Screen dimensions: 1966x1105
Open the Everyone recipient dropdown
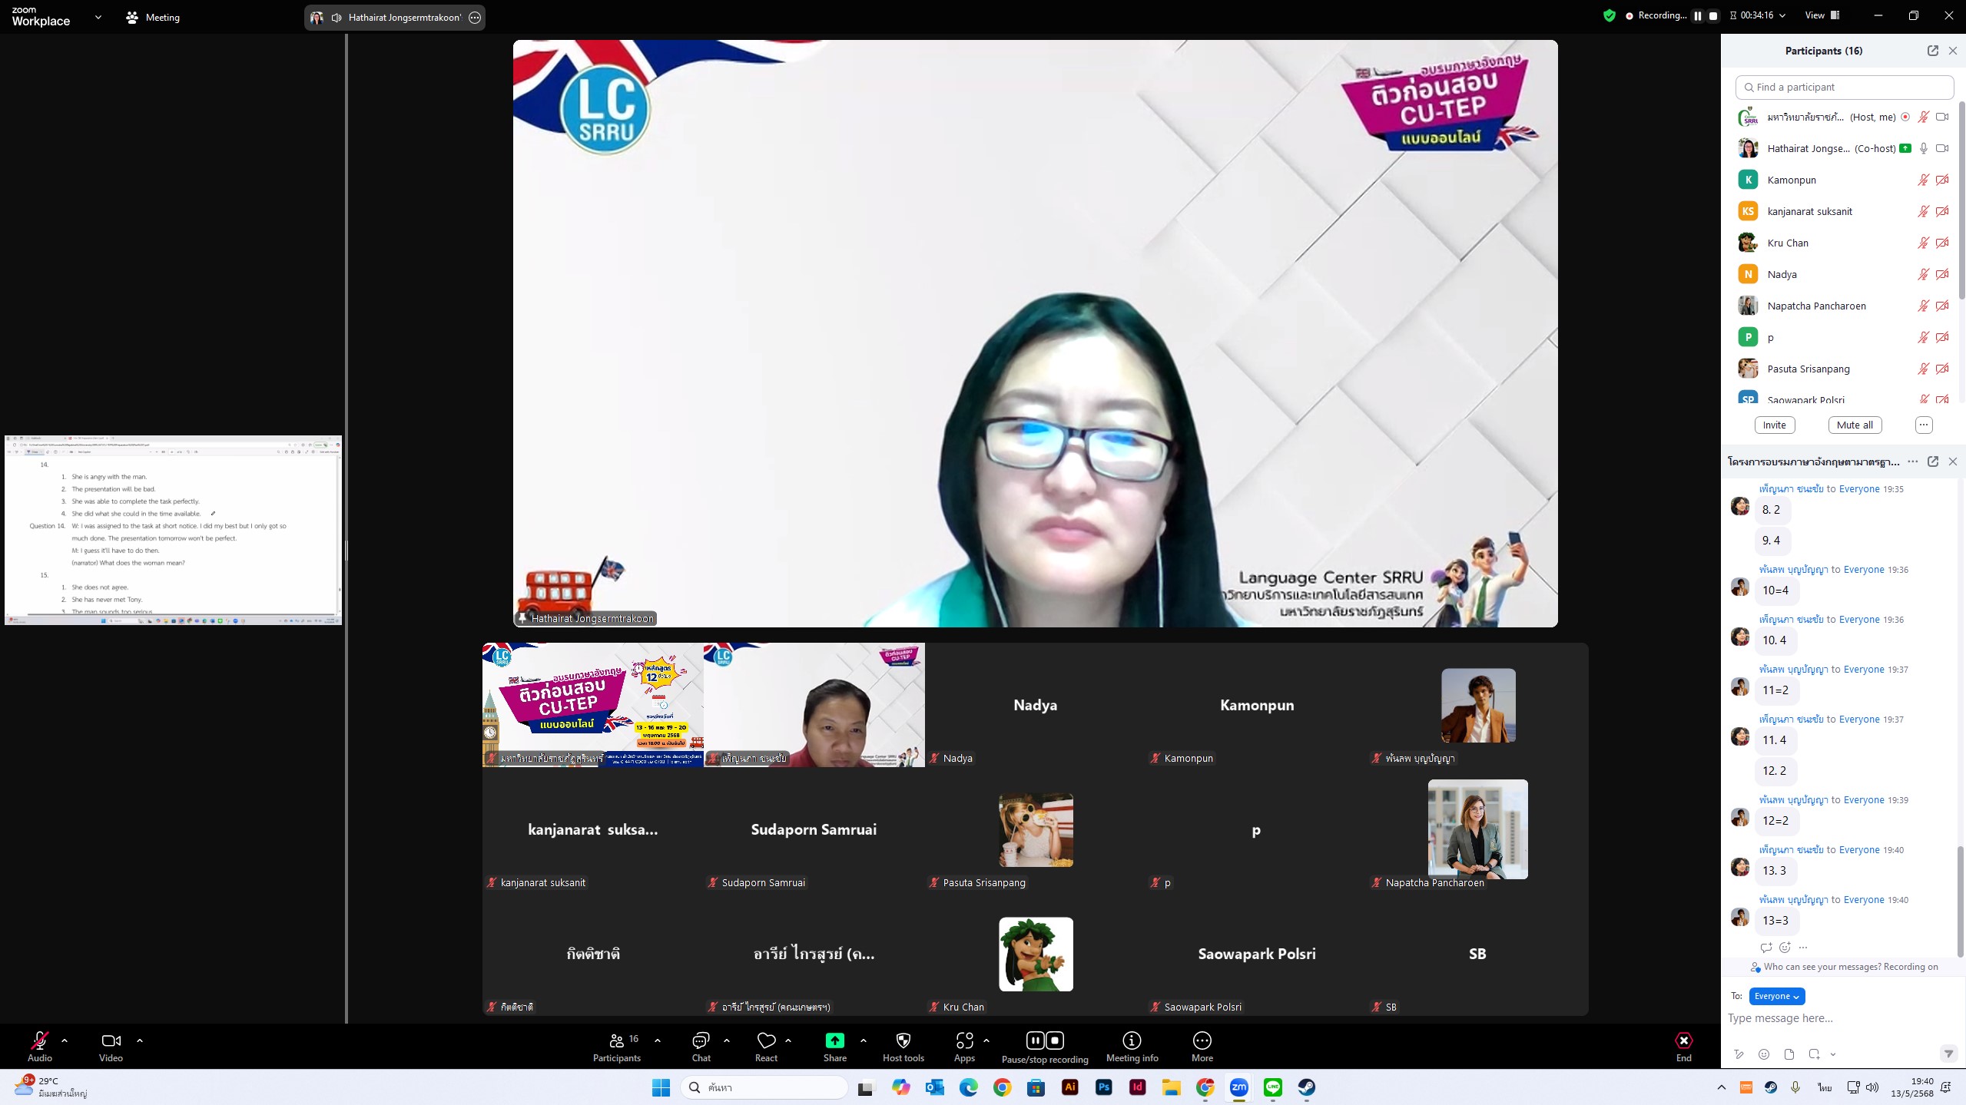1776,996
